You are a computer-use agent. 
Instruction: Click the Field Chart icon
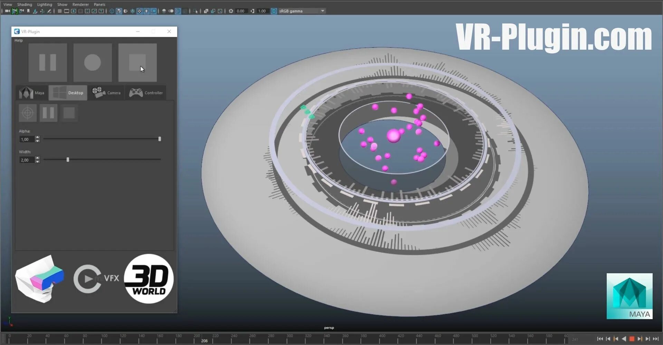[x=87, y=11]
